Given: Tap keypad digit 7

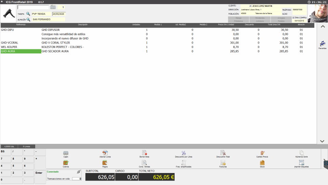Looking at the screenshot, I should (6, 160).
